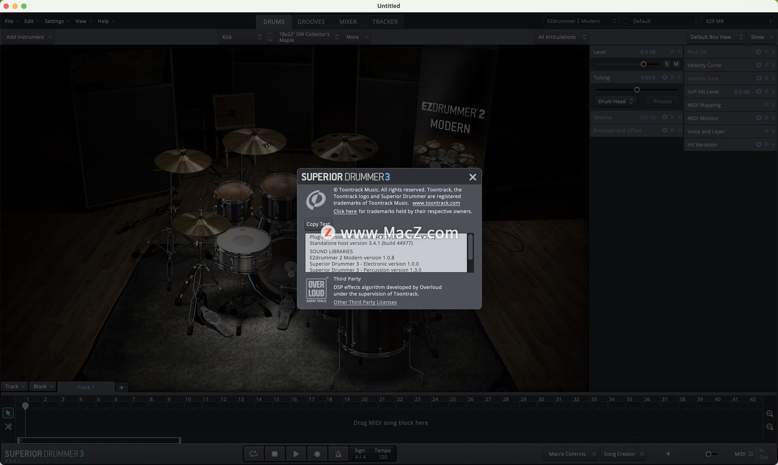The image size is (778, 465).
Task: Switch to the MIXER tab
Action: (348, 21)
